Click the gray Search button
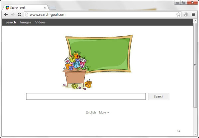Screen dimensions: 199x138 click(x=158, y=96)
